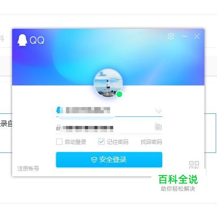Focus the password input field
Viewport: 217px width, 206px height.
coord(109,128)
